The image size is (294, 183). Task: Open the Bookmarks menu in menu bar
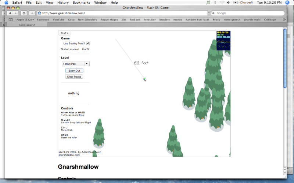81,3
